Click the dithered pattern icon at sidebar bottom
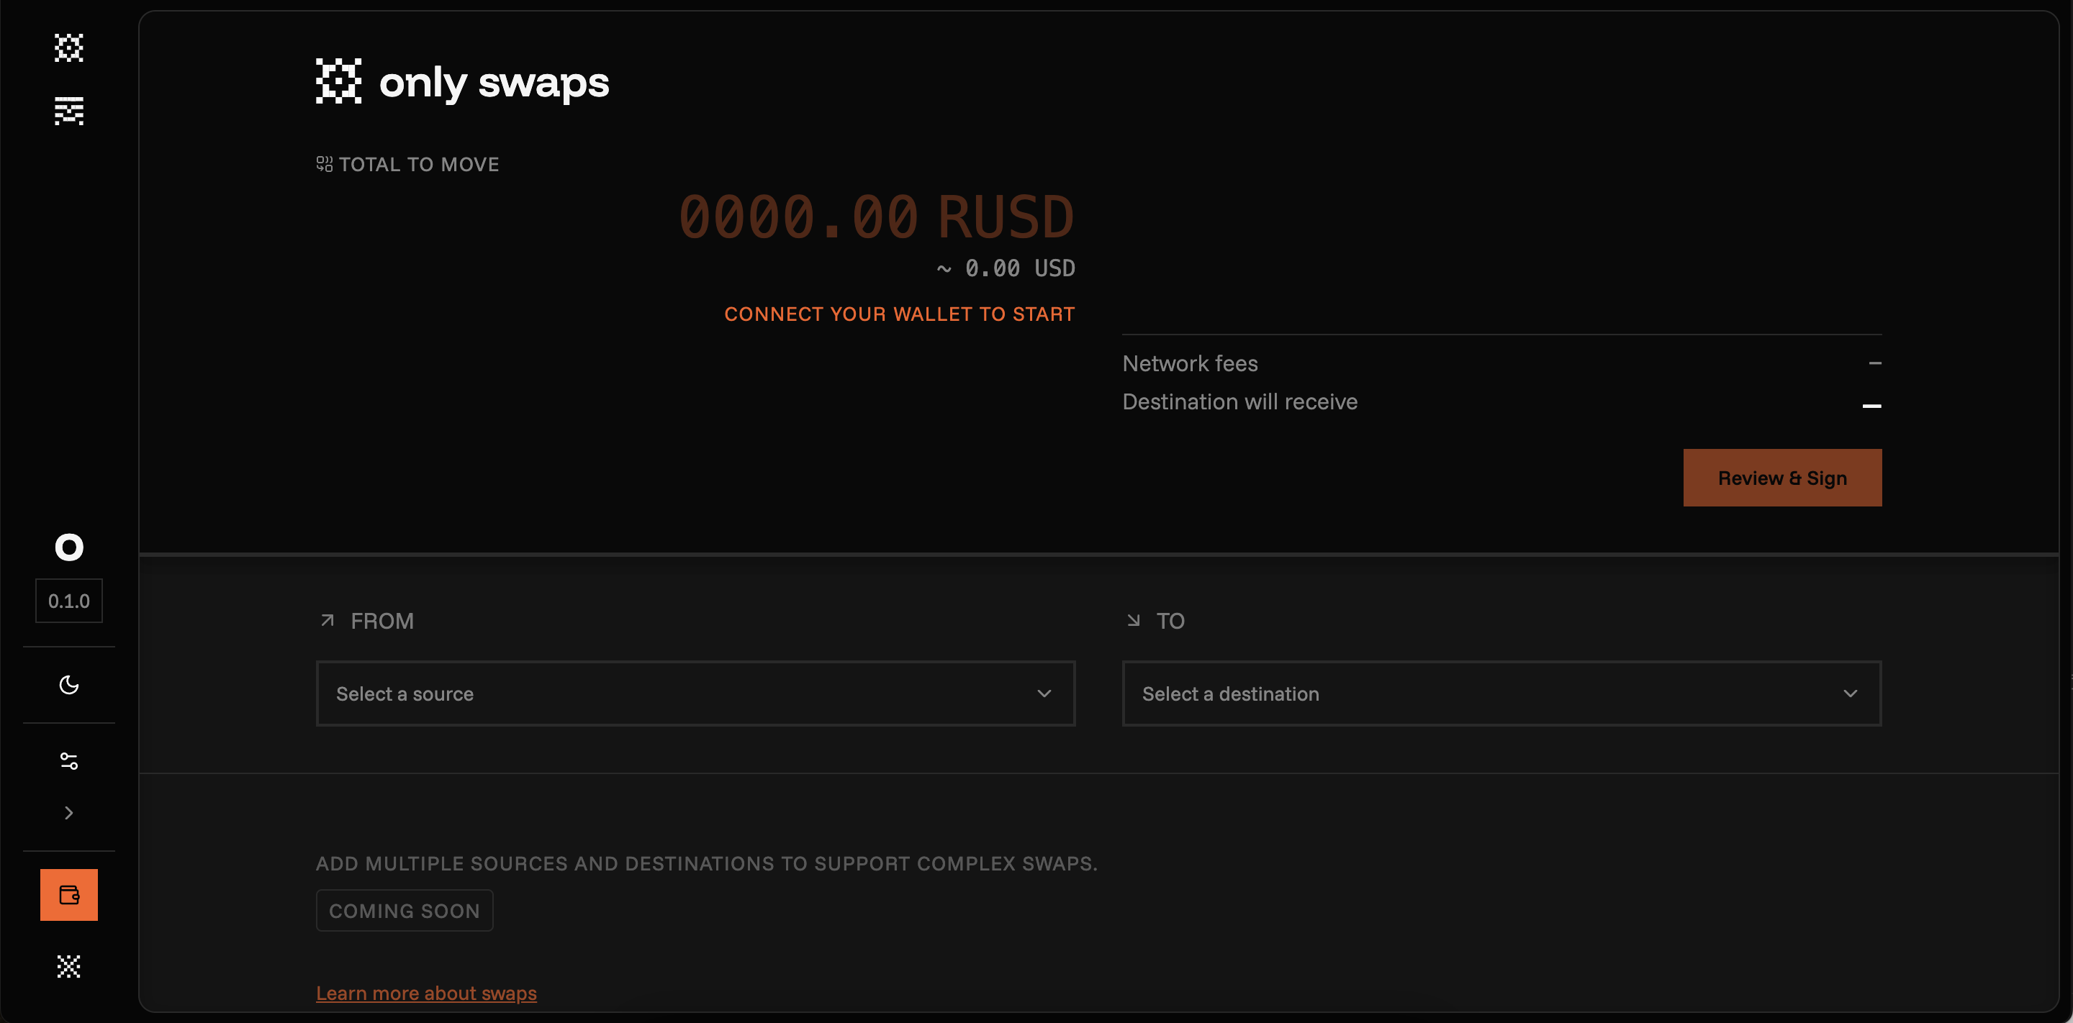Image resolution: width=2073 pixels, height=1023 pixels. pos(68,967)
